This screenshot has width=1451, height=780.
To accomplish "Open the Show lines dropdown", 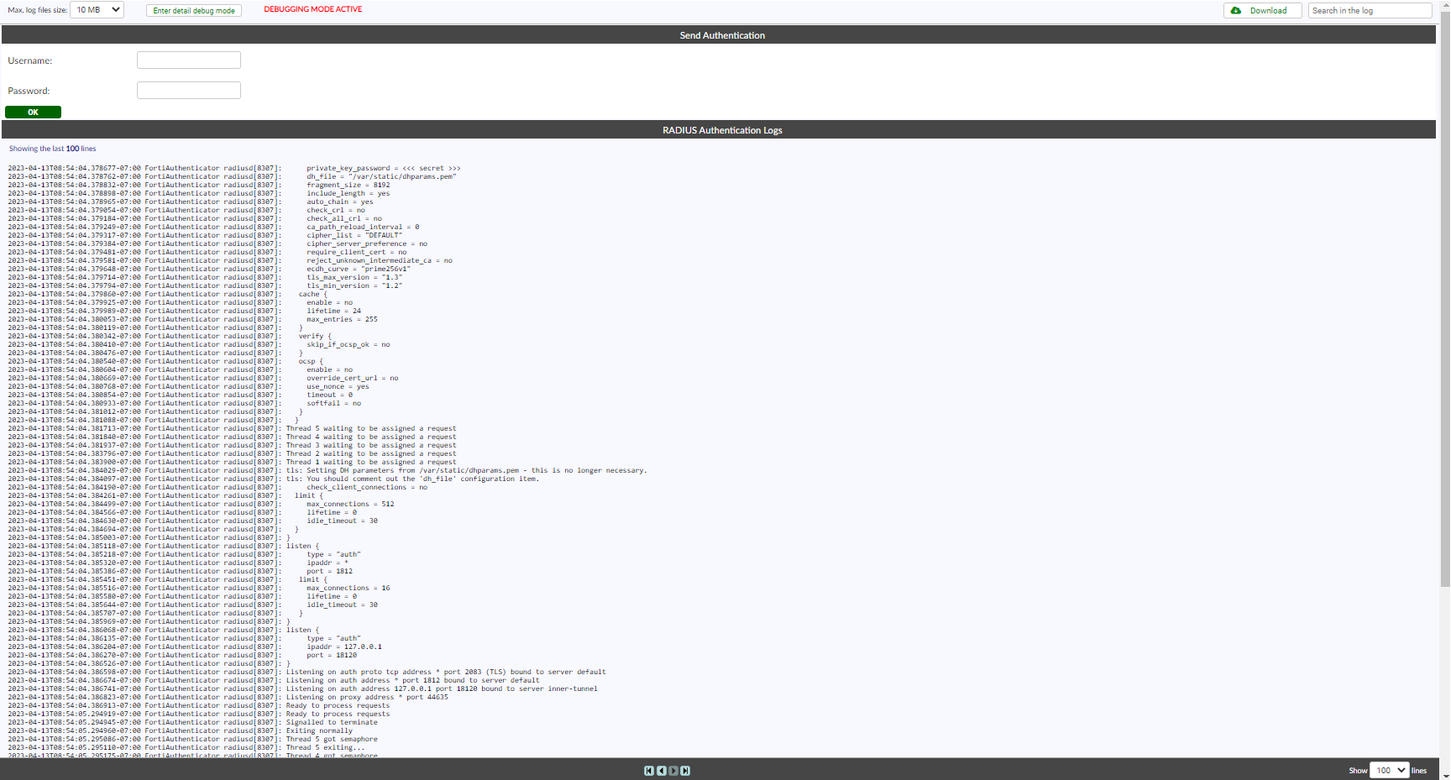I will [1389, 770].
